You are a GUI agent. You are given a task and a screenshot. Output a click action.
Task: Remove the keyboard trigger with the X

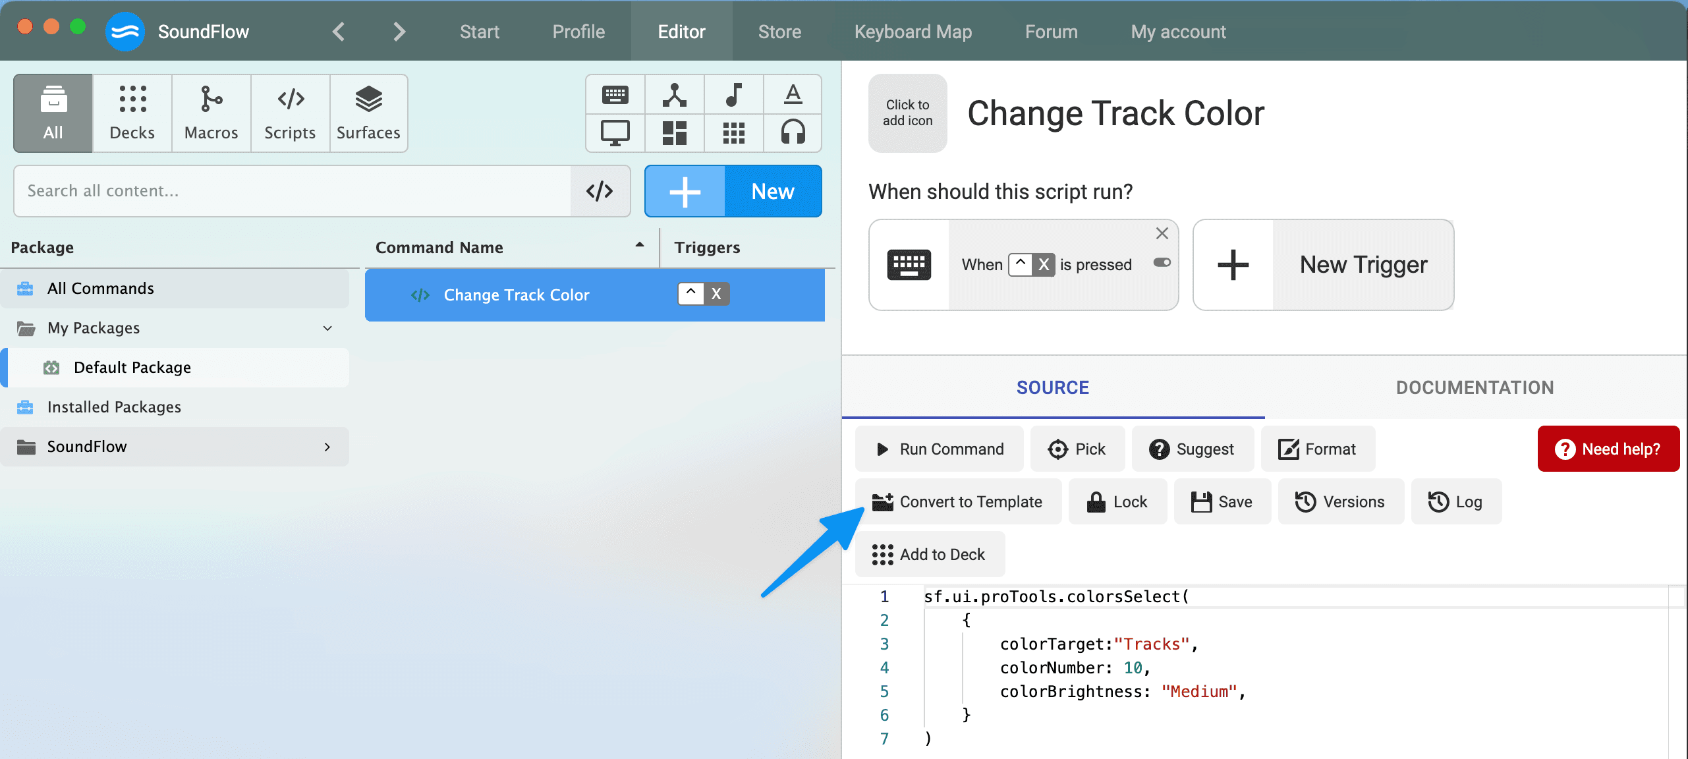point(1162,233)
